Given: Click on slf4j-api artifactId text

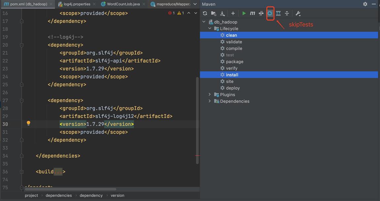Looking at the screenshot, I should (x=109, y=61).
